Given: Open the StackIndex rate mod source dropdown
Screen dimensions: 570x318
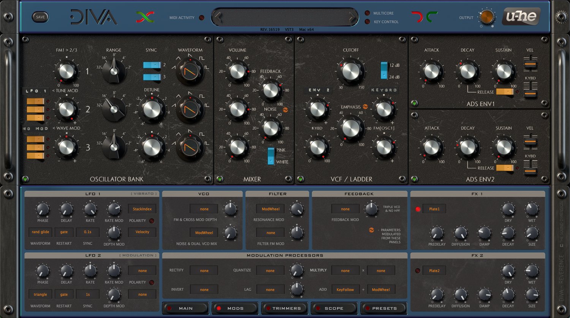Looking at the screenshot, I should coord(142,209).
